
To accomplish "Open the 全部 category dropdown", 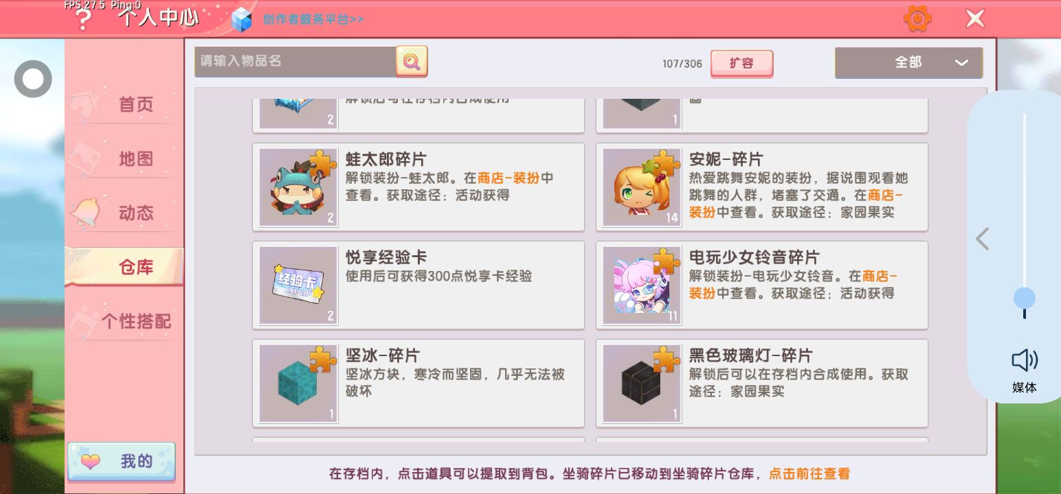I will tap(908, 62).
